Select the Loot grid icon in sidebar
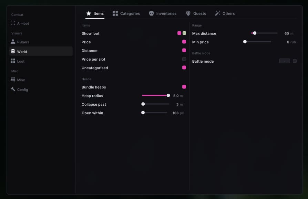Viewport: 308px width, 199px height. click(x=13, y=61)
